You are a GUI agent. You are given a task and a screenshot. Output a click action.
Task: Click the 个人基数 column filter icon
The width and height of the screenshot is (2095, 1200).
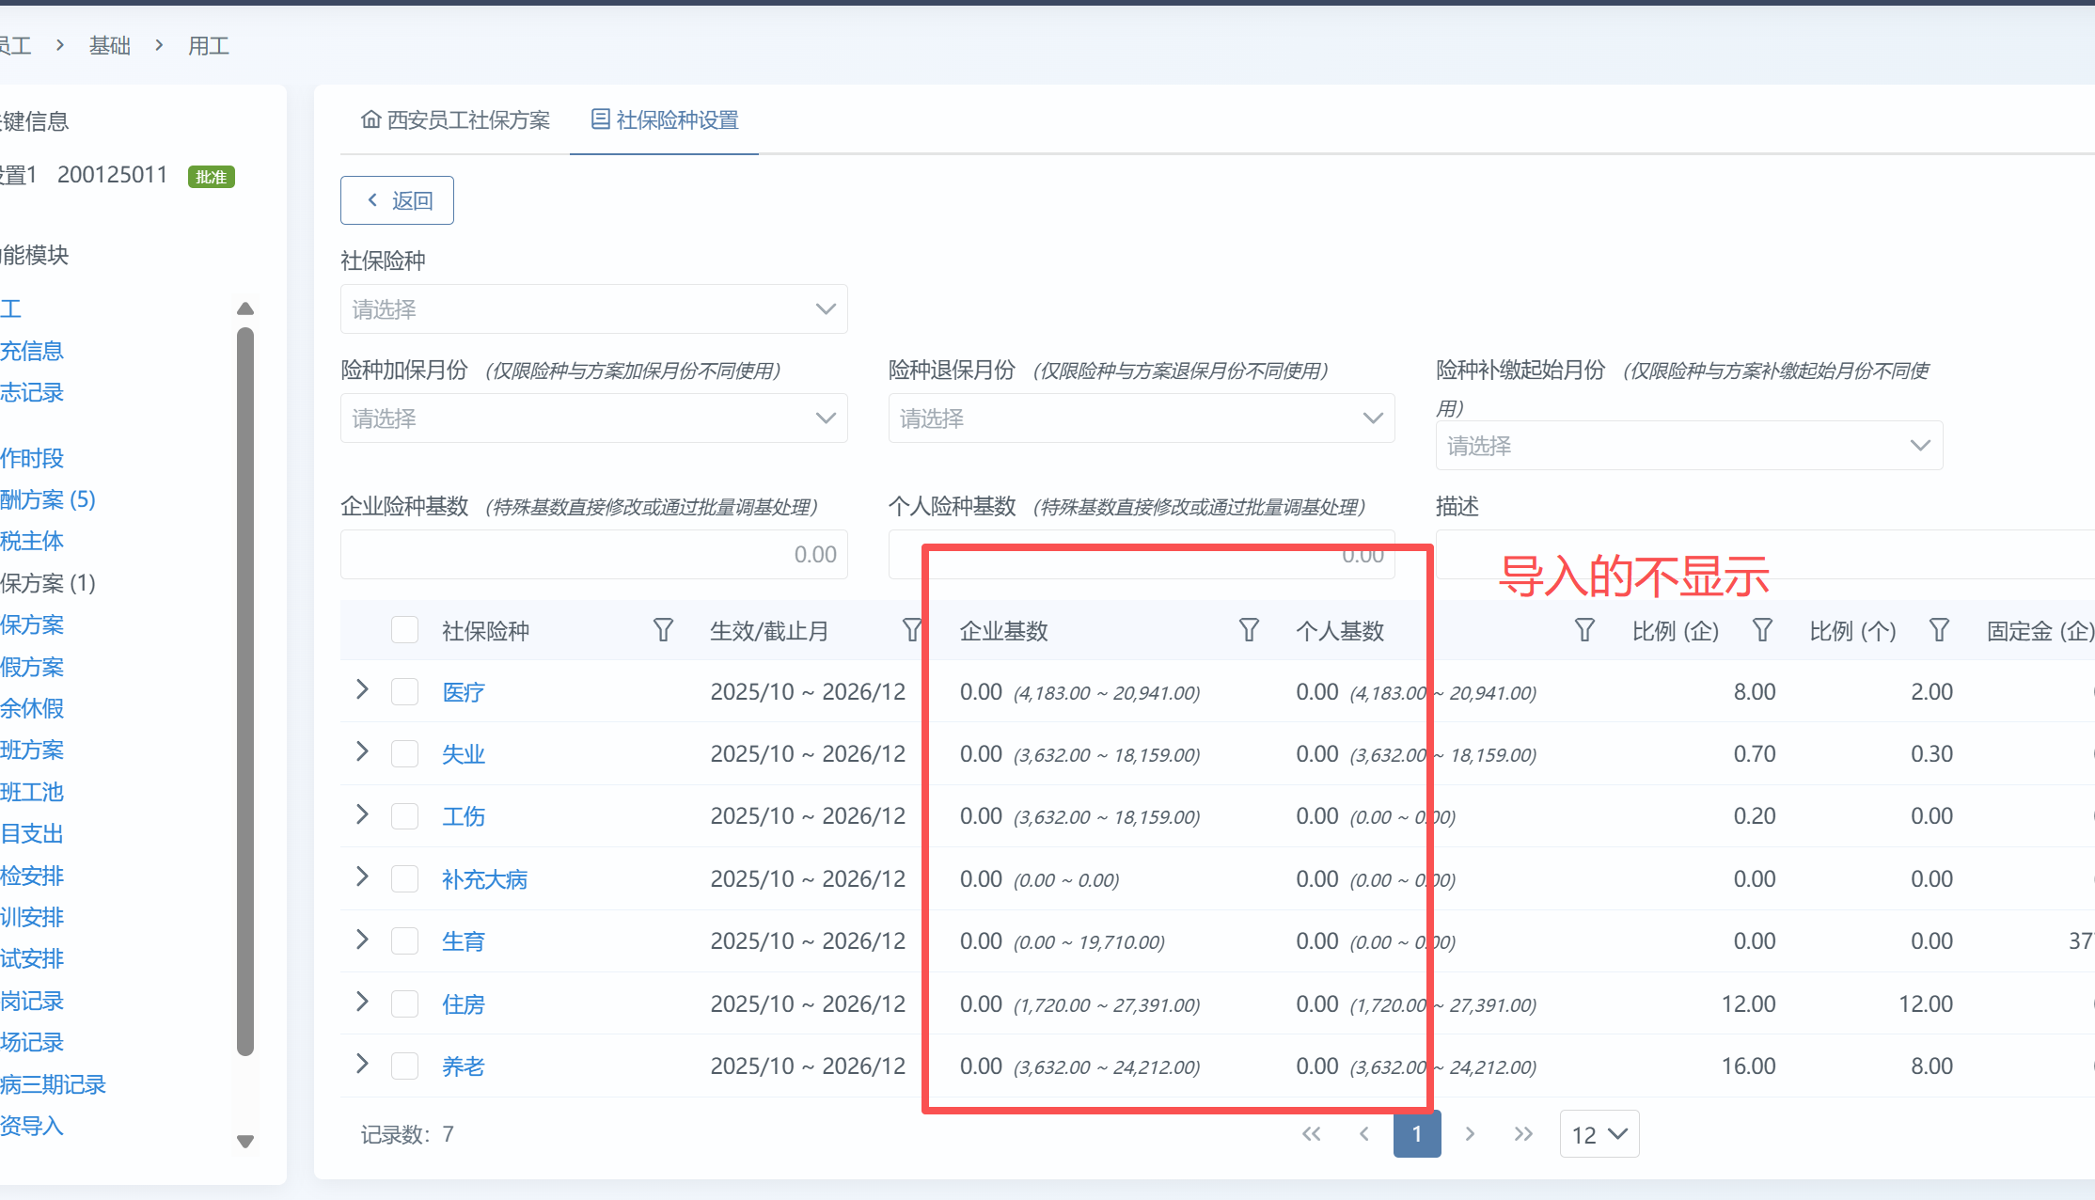pyautogui.click(x=1584, y=630)
